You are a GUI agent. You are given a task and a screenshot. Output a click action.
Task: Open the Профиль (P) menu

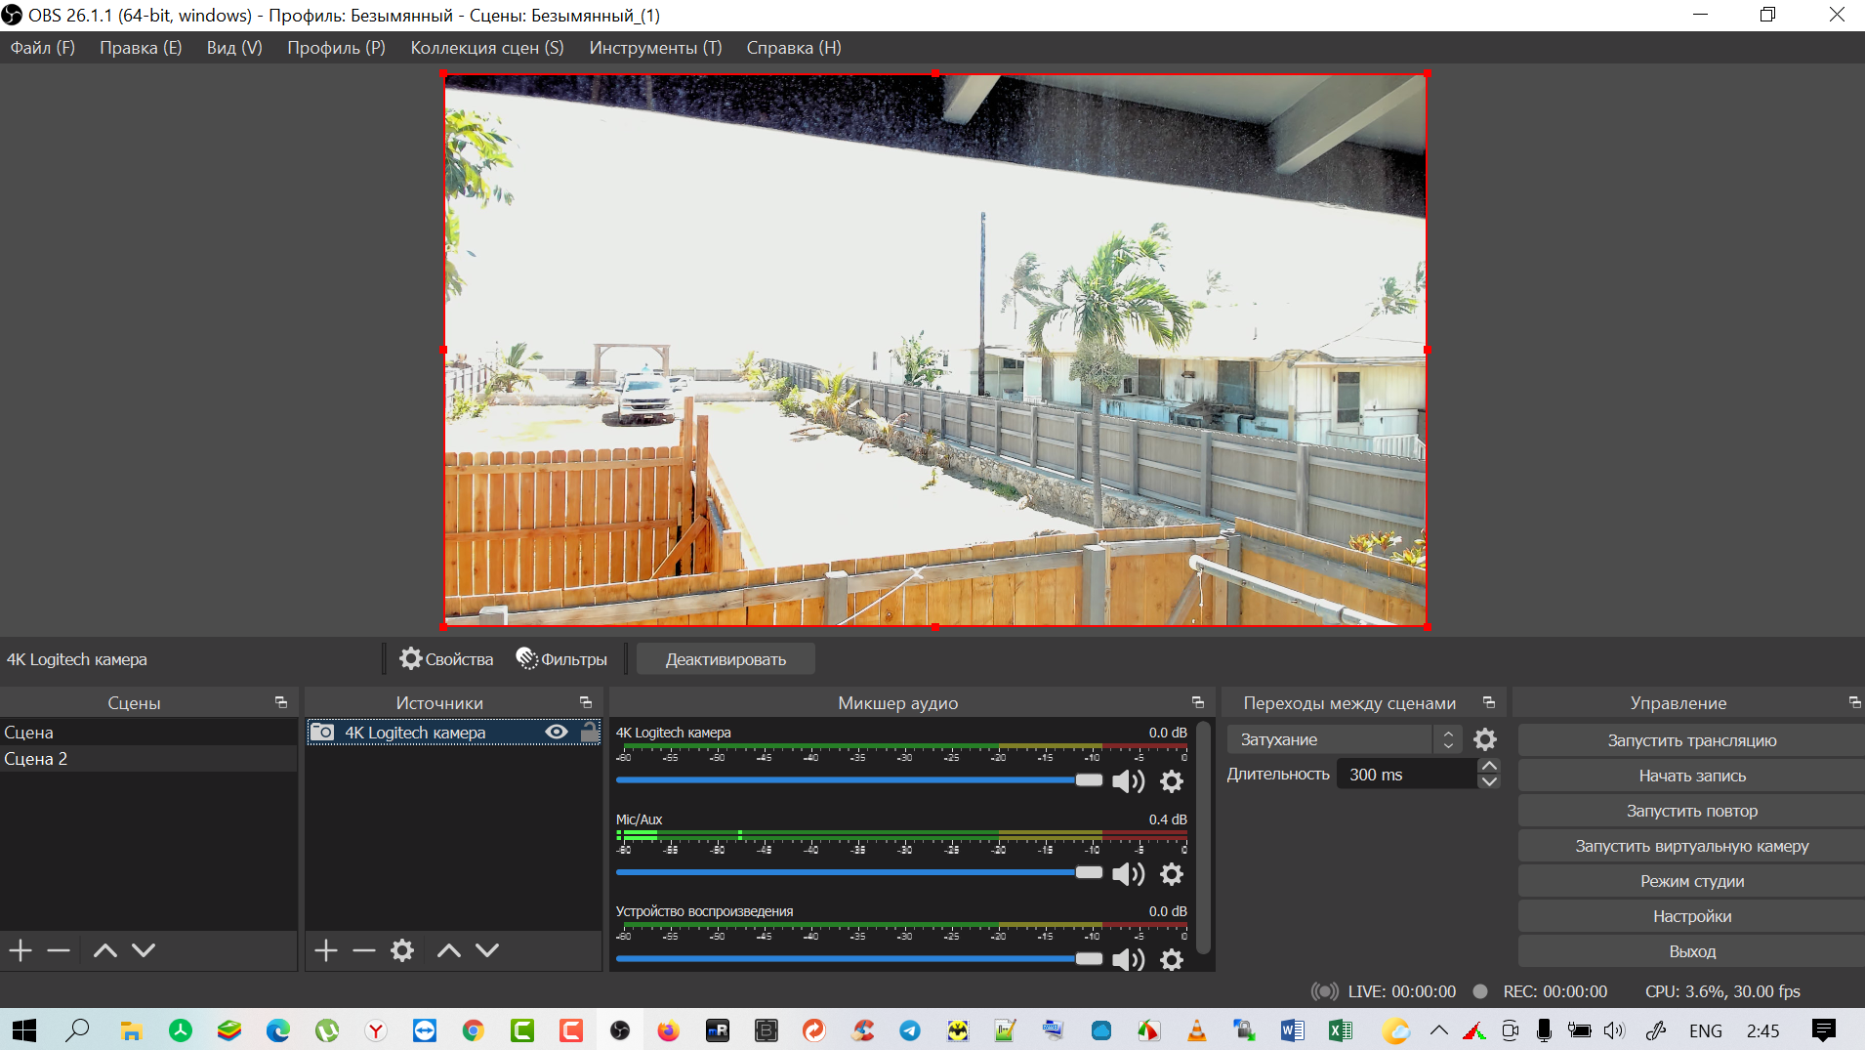(336, 48)
